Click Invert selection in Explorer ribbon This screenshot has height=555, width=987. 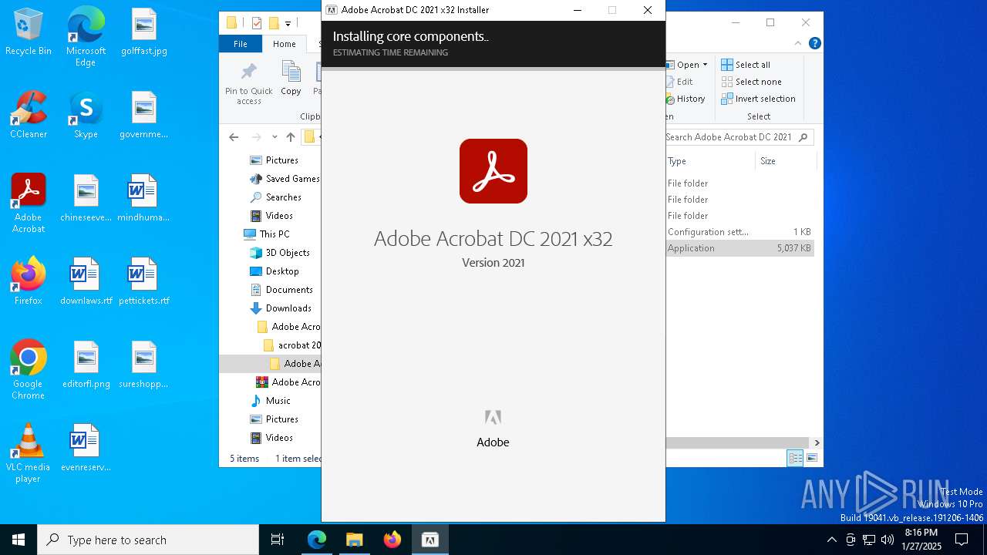pyautogui.click(x=758, y=99)
